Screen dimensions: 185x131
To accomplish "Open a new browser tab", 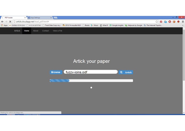I will [55, 18].
